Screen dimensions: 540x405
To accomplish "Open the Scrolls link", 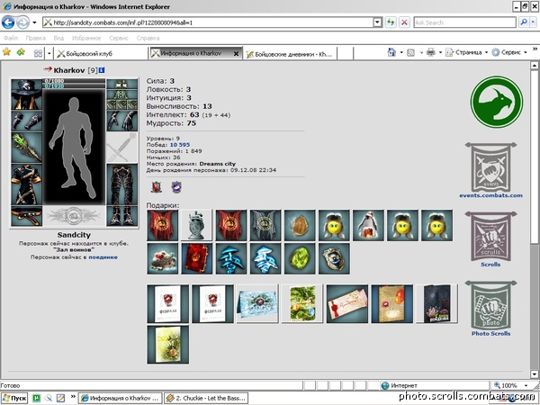I will [490, 265].
